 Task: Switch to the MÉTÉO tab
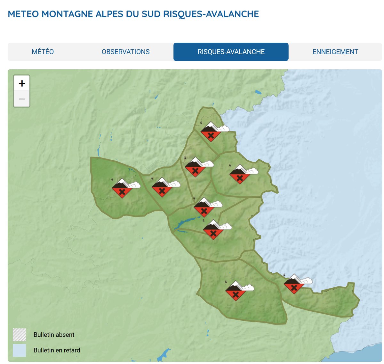(x=42, y=51)
